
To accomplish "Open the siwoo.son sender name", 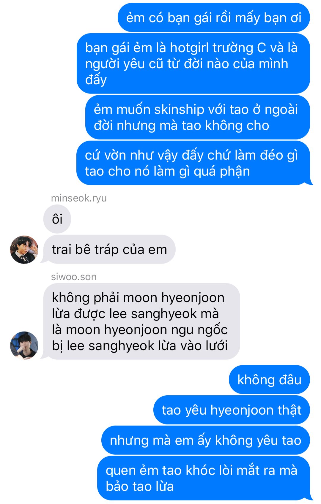I will coord(74,277).
